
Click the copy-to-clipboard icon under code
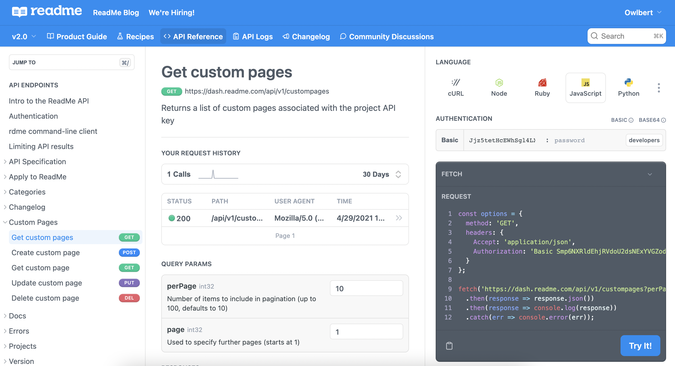coord(449,346)
